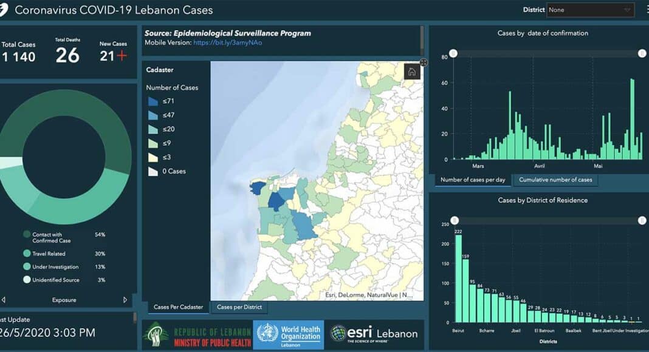Go to the previous Exposure chart with the left arrow
Image resolution: width=649 pixels, height=352 pixels.
(4, 300)
